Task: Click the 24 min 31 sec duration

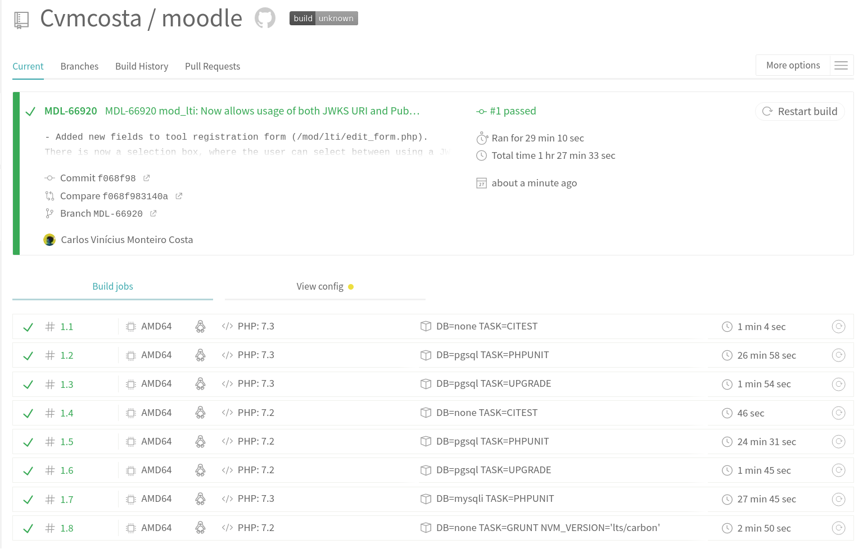Action: (767, 442)
